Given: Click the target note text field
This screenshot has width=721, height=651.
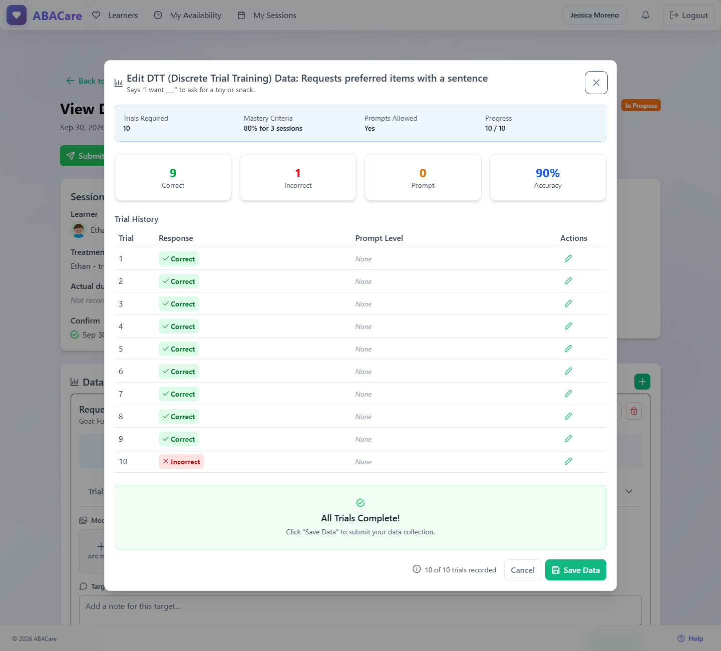Looking at the screenshot, I should (360, 610).
